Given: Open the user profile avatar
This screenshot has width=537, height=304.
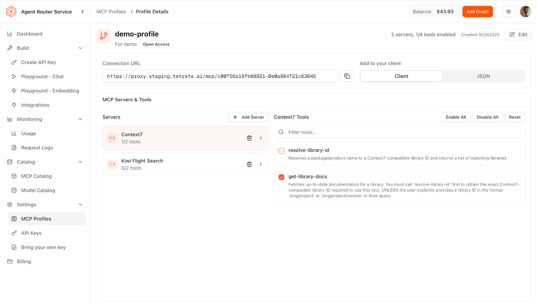Looking at the screenshot, I should point(525,12).
